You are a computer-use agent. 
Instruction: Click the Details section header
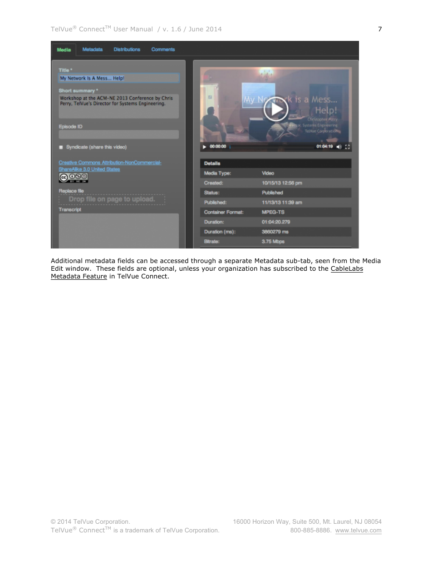click(276, 163)
